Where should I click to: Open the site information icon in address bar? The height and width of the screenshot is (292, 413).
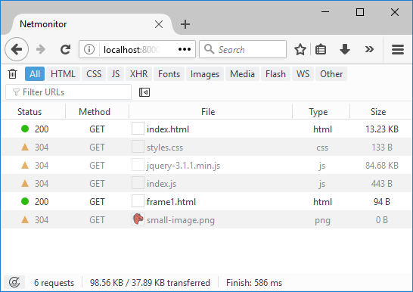pyautogui.click(x=89, y=49)
